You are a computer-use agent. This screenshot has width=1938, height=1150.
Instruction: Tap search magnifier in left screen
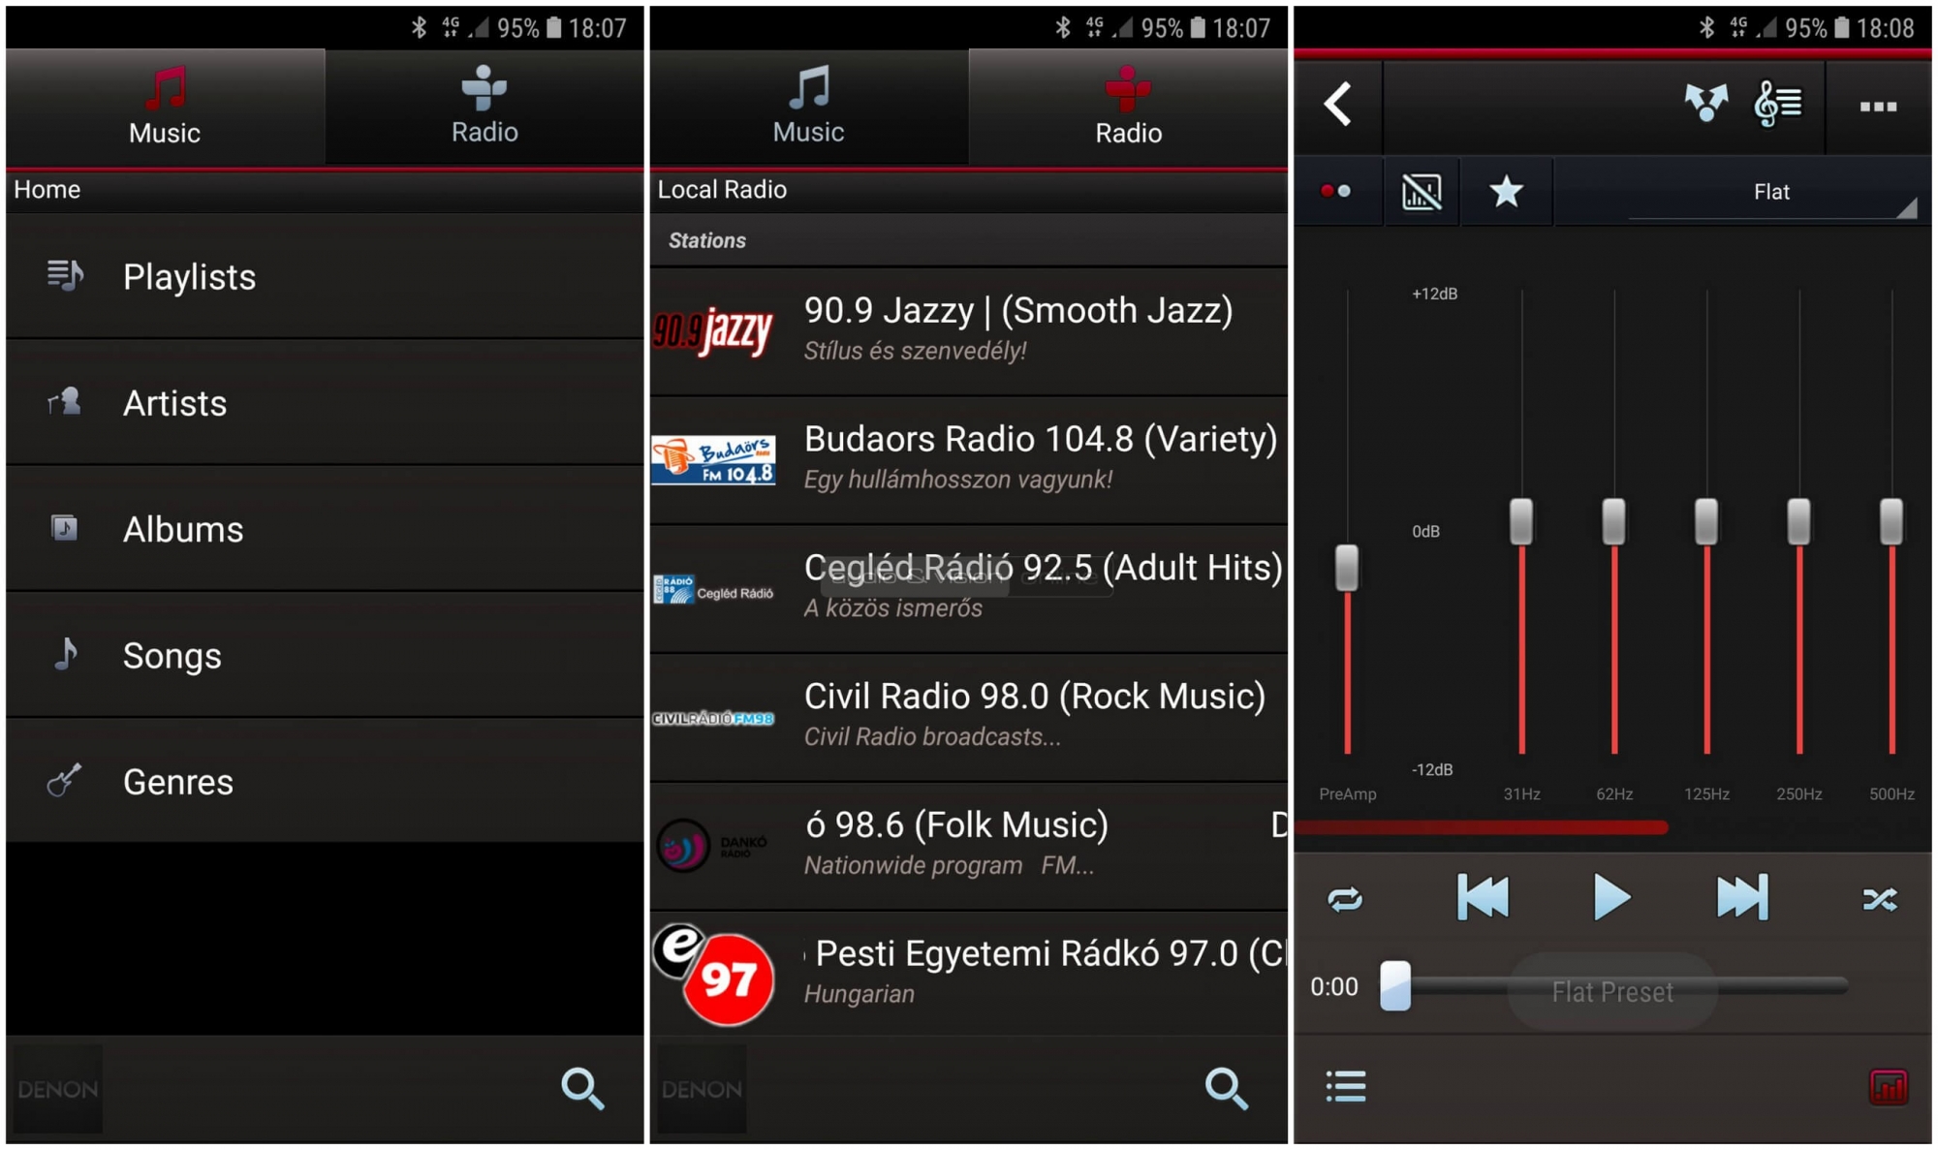coord(582,1088)
